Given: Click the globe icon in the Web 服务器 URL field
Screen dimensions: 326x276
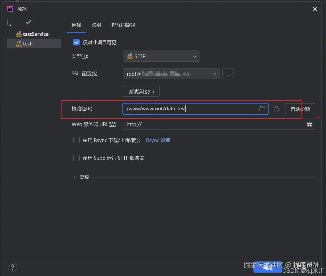Looking at the screenshot, I should pyautogui.click(x=309, y=124).
